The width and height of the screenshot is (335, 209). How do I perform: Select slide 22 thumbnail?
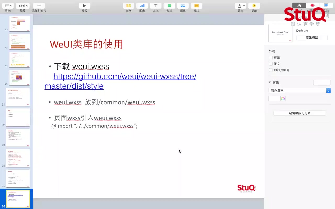click(x=18, y=117)
